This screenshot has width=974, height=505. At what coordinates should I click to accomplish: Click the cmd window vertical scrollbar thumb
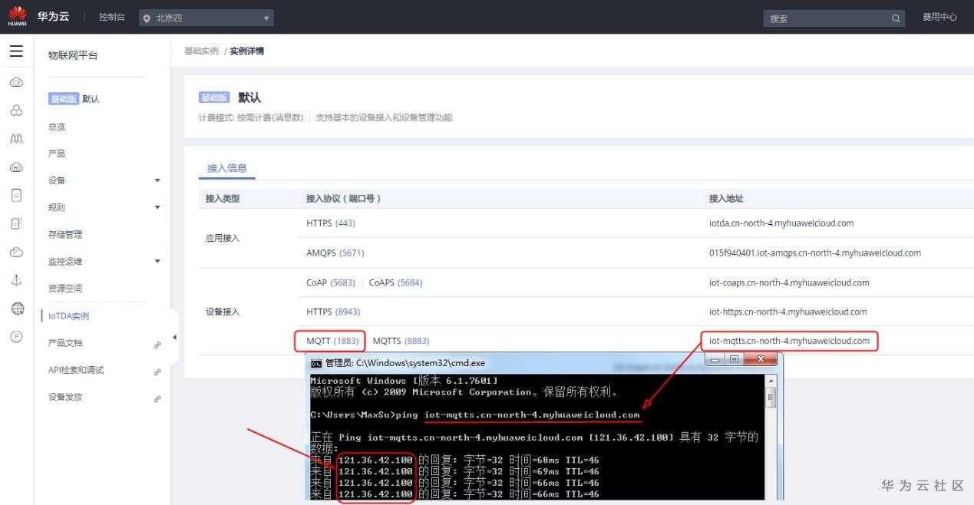pyautogui.click(x=771, y=397)
